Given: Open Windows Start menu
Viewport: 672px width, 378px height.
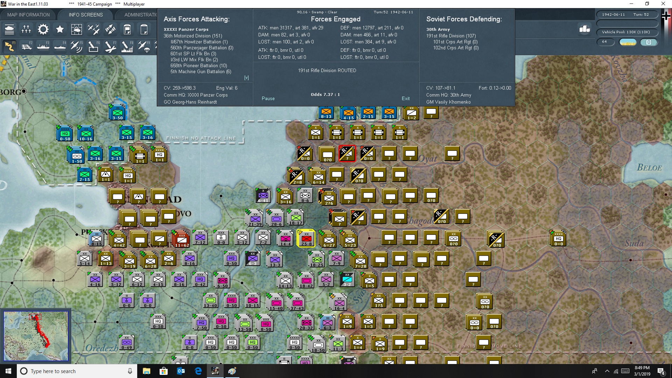Looking at the screenshot, I should pyautogui.click(x=8, y=371).
